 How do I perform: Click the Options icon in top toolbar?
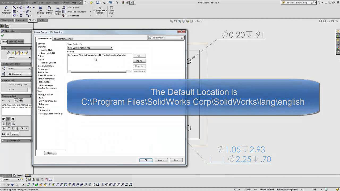(131, 3)
